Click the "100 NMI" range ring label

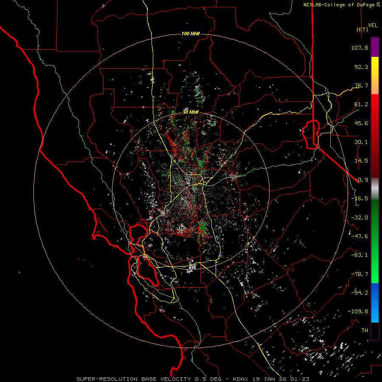pos(191,34)
